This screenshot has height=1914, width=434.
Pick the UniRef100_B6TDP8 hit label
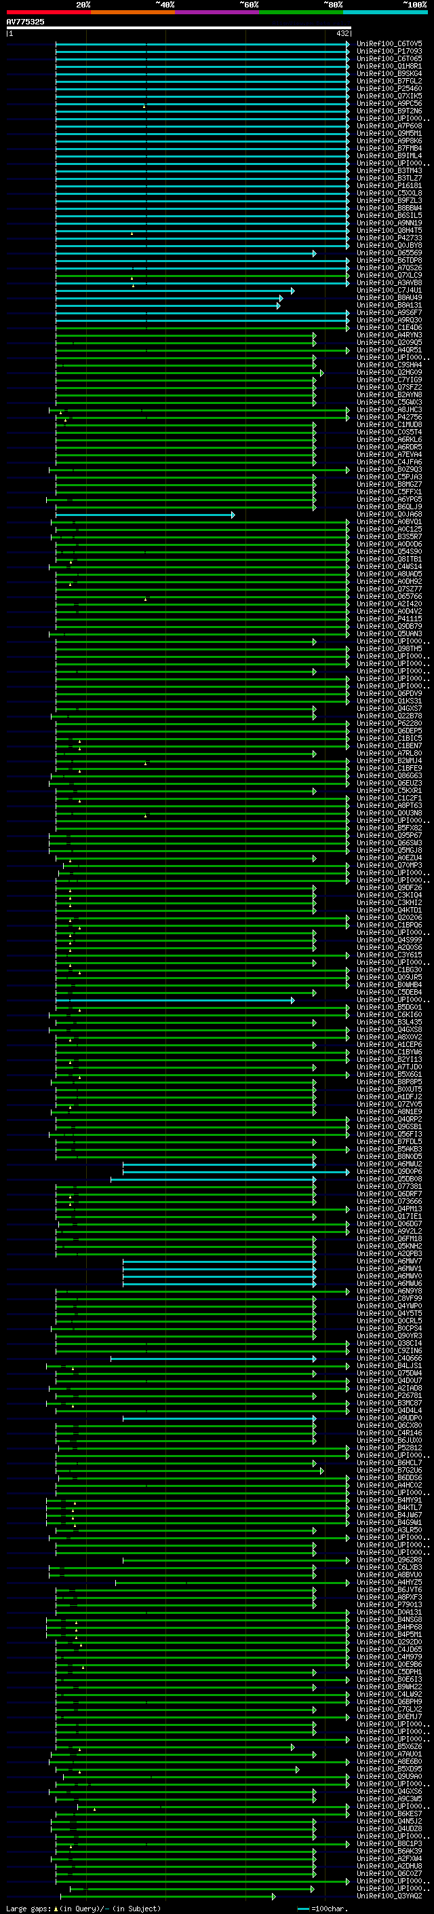click(389, 260)
